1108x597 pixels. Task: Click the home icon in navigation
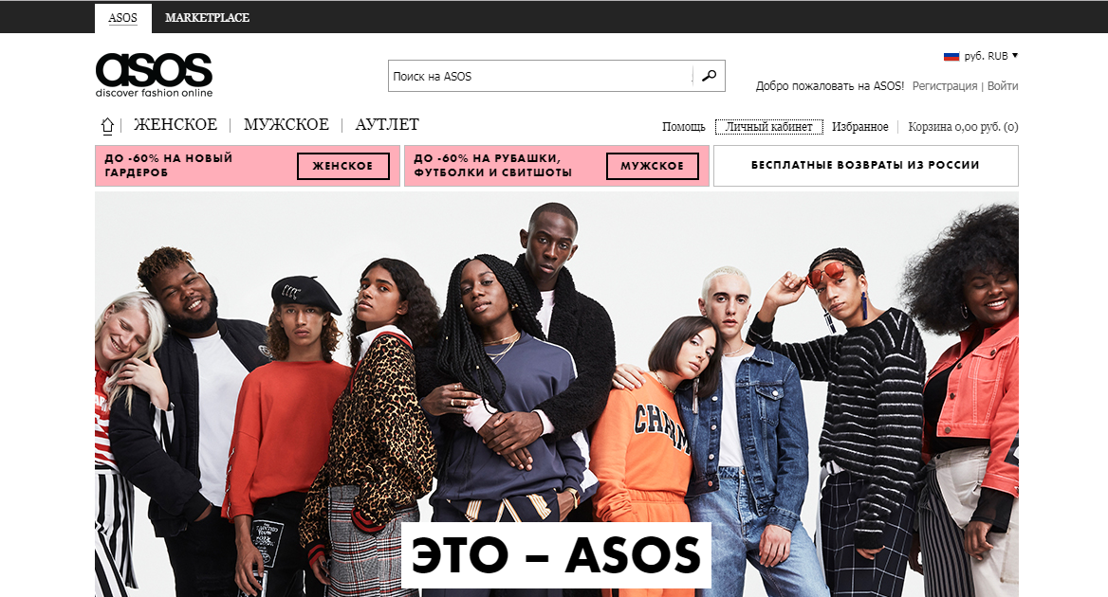pos(106,126)
